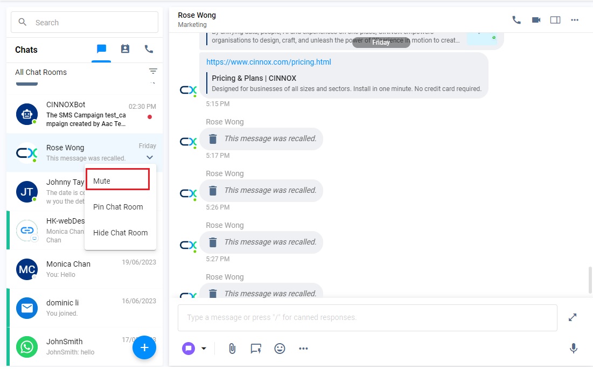Open the more options menu in the chat header
The width and height of the screenshot is (593, 369).
(575, 19)
